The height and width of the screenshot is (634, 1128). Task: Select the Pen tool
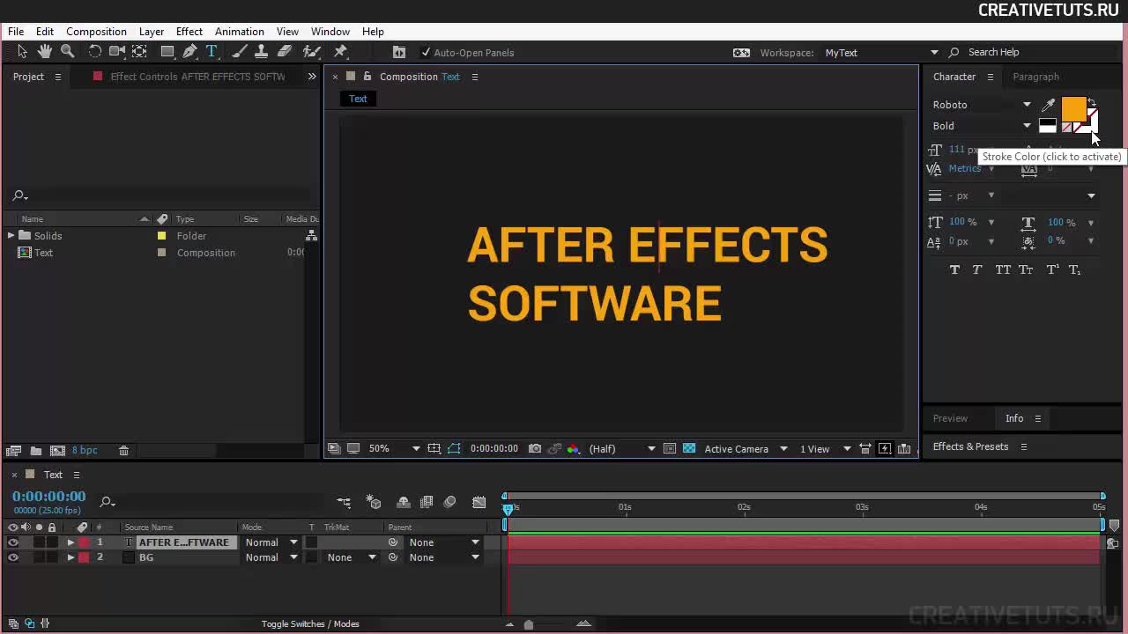(189, 52)
